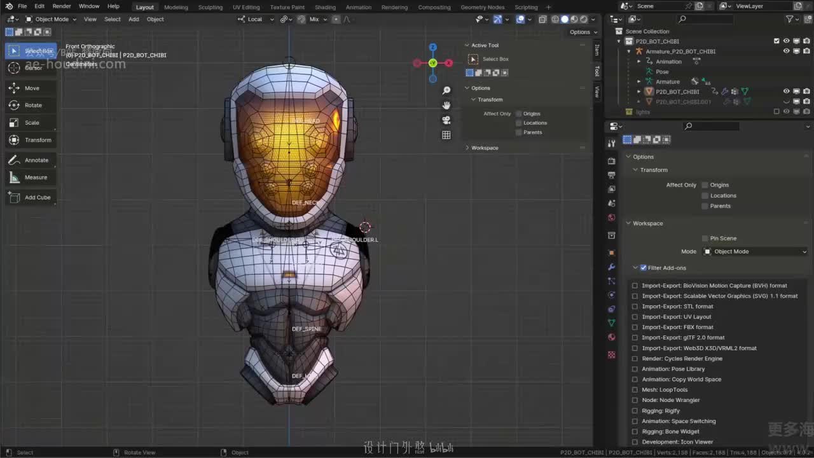The height and width of the screenshot is (458, 814).
Task: Enable Affect Only Parents in properties editor
Action: 705,206
